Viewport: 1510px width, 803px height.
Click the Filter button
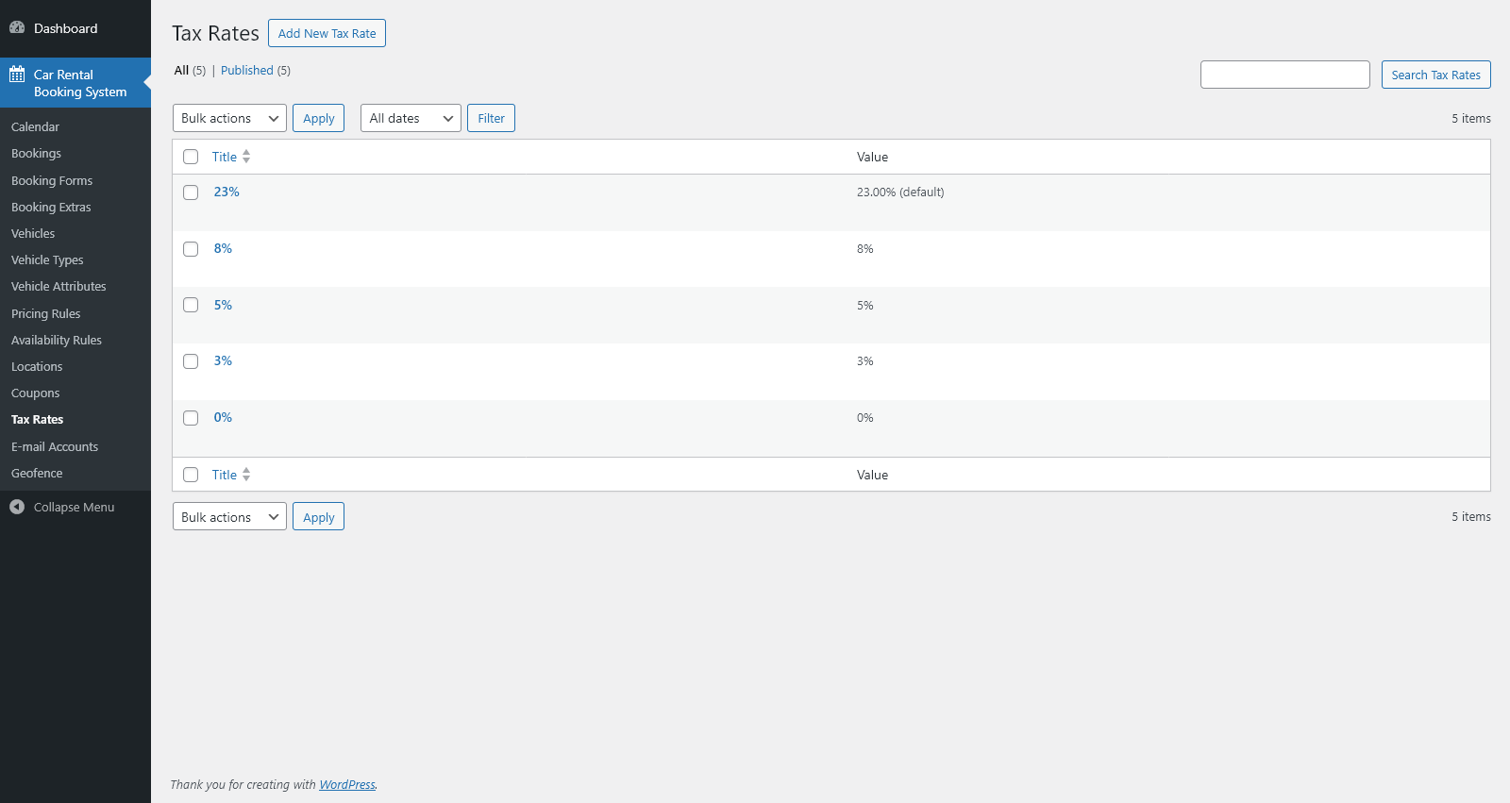[491, 118]
